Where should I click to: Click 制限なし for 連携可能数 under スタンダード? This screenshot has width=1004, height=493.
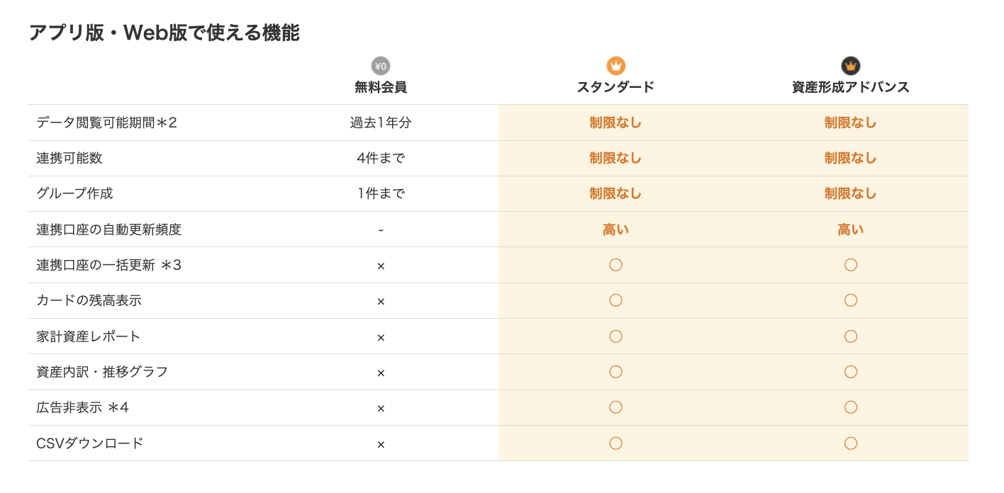tap(615, 158)
